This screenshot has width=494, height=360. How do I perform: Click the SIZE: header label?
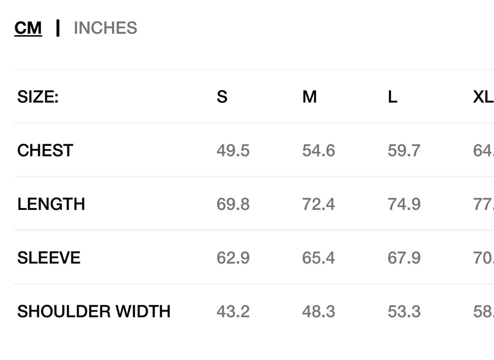(38, 97)
